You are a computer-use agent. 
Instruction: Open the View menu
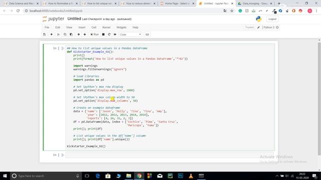[69, 27]
